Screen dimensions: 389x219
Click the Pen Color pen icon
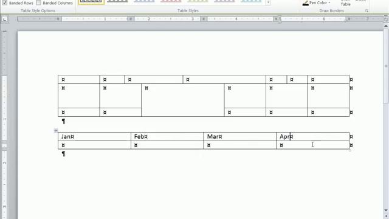[306, 2]
